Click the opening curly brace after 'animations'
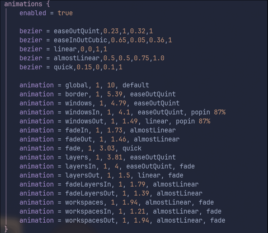The height and width of the screenshot is (233, 268). pyautogui.click(x=47, y=4)
